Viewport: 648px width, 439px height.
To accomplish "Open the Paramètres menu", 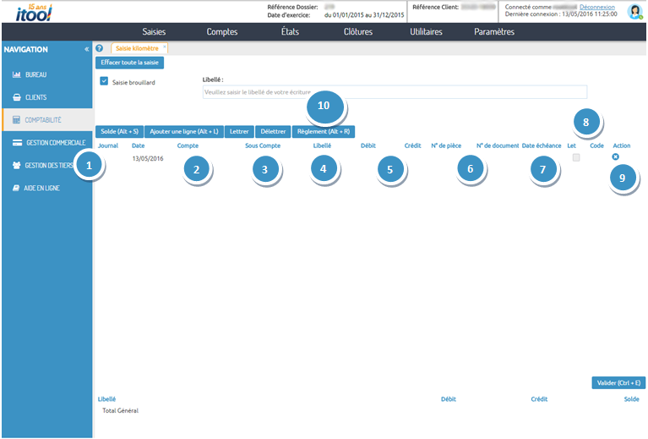I will pos(493,32).
